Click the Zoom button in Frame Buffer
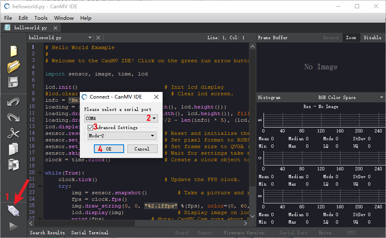The width and height of the screenshot is (386, 238). click(x=351, y=38)
